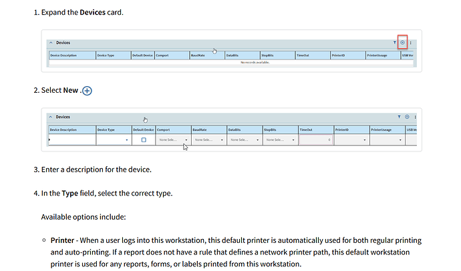Click the PrinterUseage header above the new row
Screen dimensions: 461x271
coord(388,129)
